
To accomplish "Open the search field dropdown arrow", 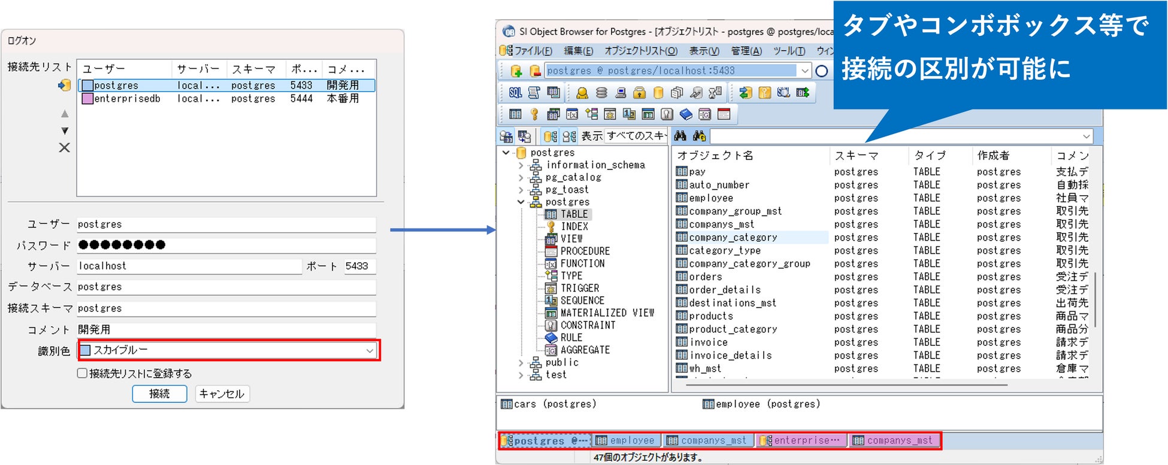I will click(1086, 136).
